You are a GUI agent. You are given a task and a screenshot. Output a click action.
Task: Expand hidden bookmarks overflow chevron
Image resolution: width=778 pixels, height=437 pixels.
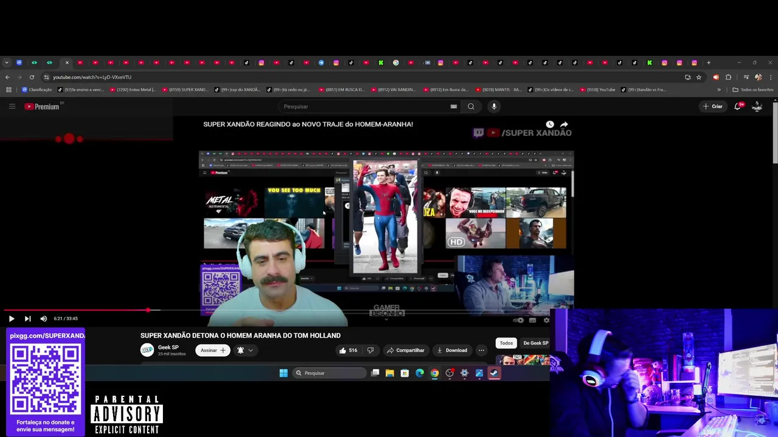coord(719,90)
